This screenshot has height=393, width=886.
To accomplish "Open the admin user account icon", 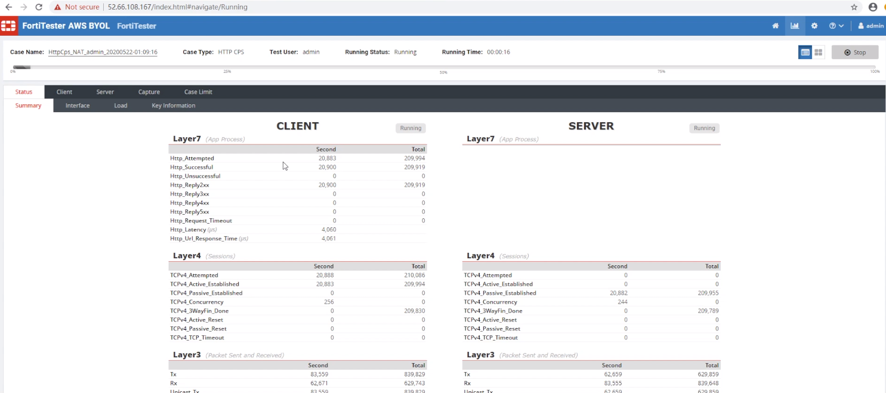I will pyautogui.click(x=860, y=26).
